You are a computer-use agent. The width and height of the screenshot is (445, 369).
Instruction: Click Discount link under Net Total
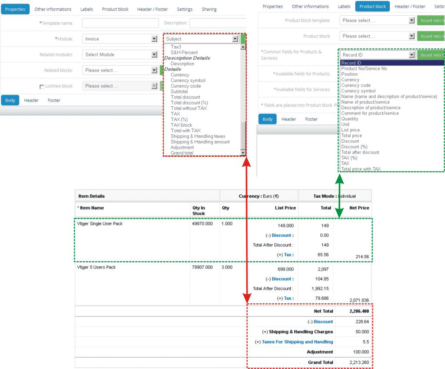point(323,322)
